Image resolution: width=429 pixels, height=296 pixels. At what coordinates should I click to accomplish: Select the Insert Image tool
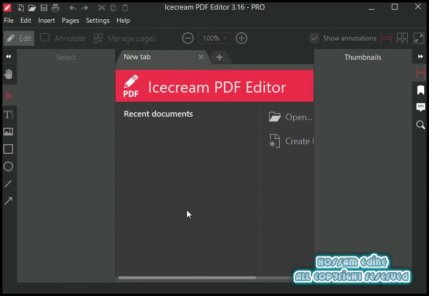coord(8,132)
